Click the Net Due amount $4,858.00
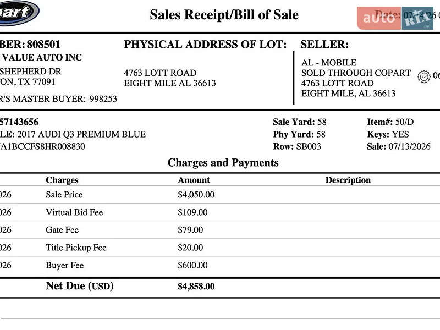Image resolution: width=440 pixels, height=330 pixels. [196, 287]
